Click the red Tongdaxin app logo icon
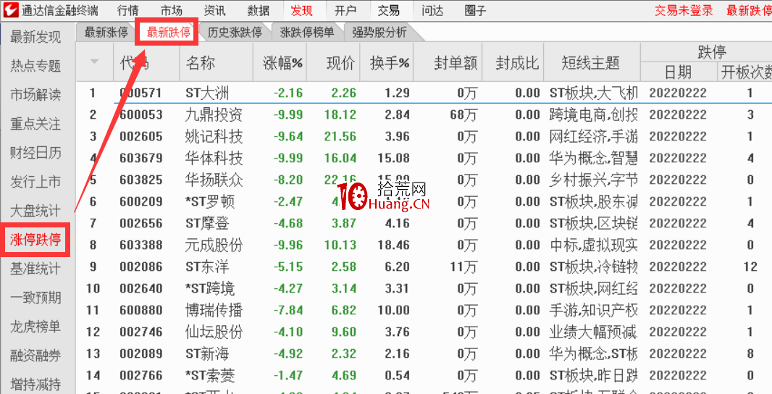The height and width of the screenshot is (394, 772). 11,10
